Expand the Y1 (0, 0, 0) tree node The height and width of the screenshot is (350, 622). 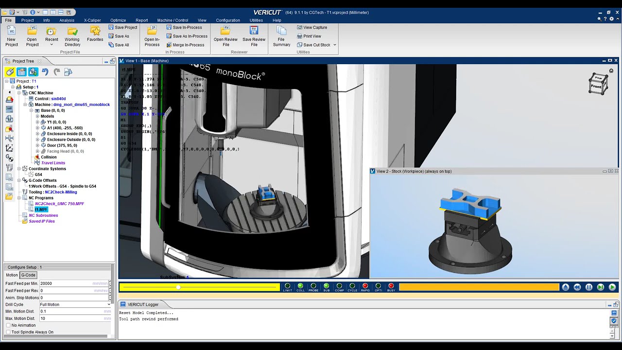tap(37, 122)
